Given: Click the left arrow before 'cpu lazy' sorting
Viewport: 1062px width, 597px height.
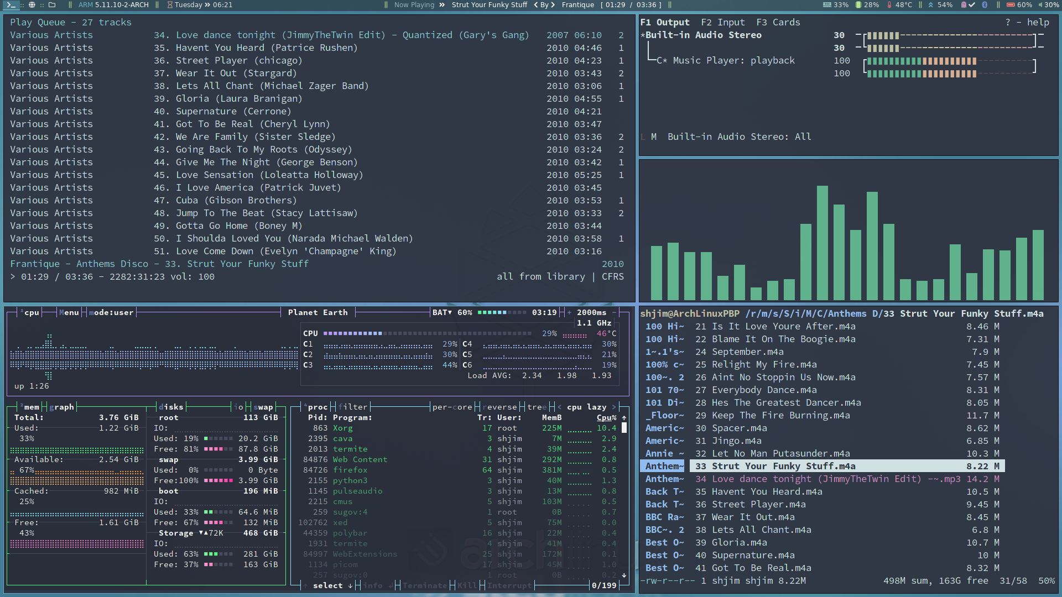Looking at the screenshot, I should click(x=559, y=407).
